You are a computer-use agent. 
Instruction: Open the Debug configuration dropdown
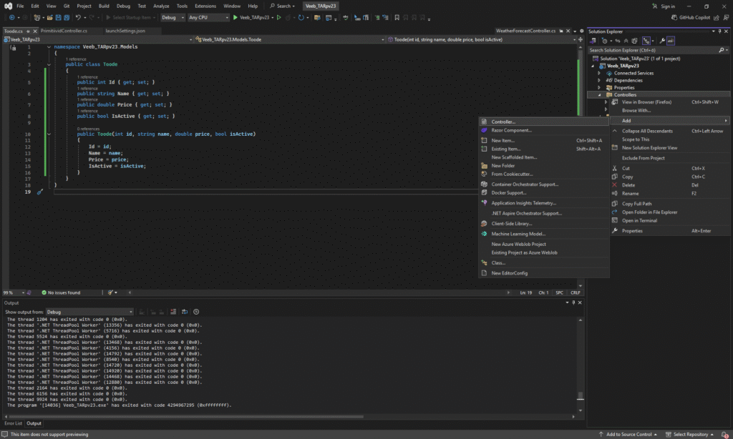pos(172,17)
